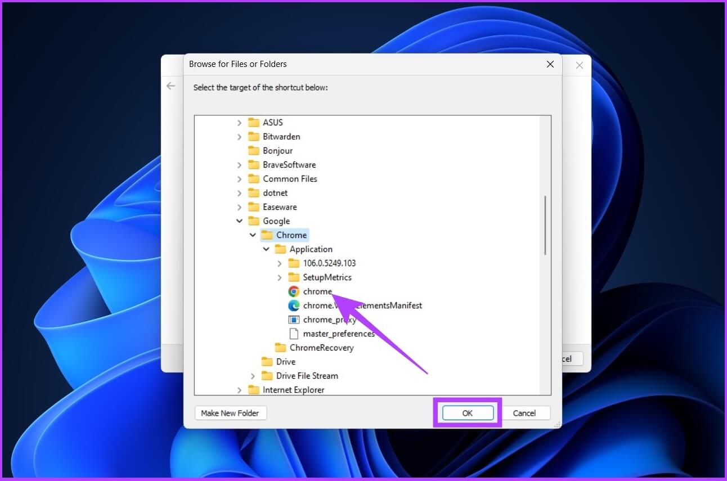Click the BraveSoftware folder icon

pyautogui.click(x=254, y=164)
